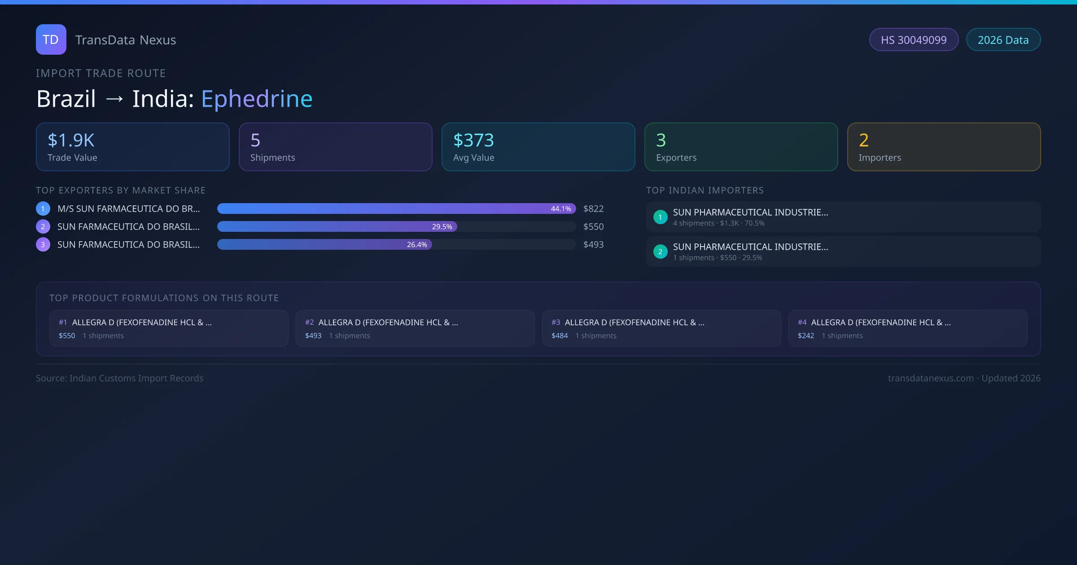The height and width of the screenshot is (565, 1077).
Task: Select the 5 Shipments stat card
Action: coord(335,147)
